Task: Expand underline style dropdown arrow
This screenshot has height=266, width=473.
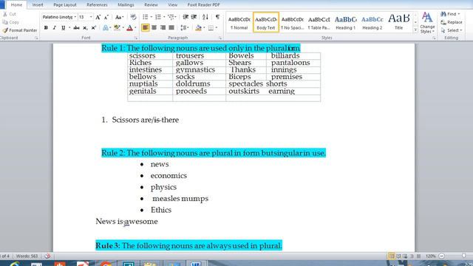Action: [69, 28]
